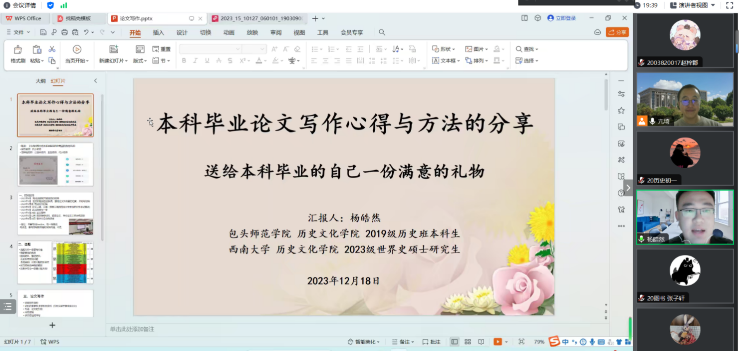Click the Format Painter (格式刷) icon
Screen dimensions: 739x351
point(18,50)
